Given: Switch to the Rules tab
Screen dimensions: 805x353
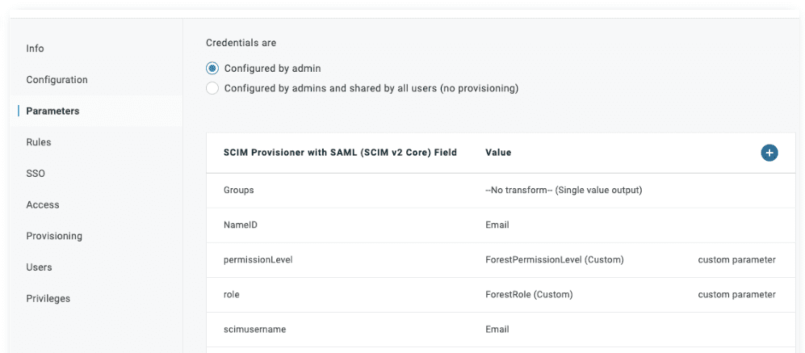Looking at the screenshot, I should pyautogui.click(x=39, y=142).
